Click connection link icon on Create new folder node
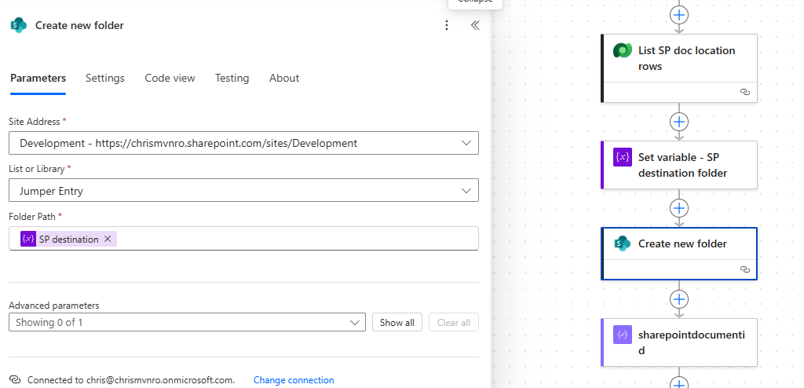This screenshot has height=388, width=804. [744, 269]
